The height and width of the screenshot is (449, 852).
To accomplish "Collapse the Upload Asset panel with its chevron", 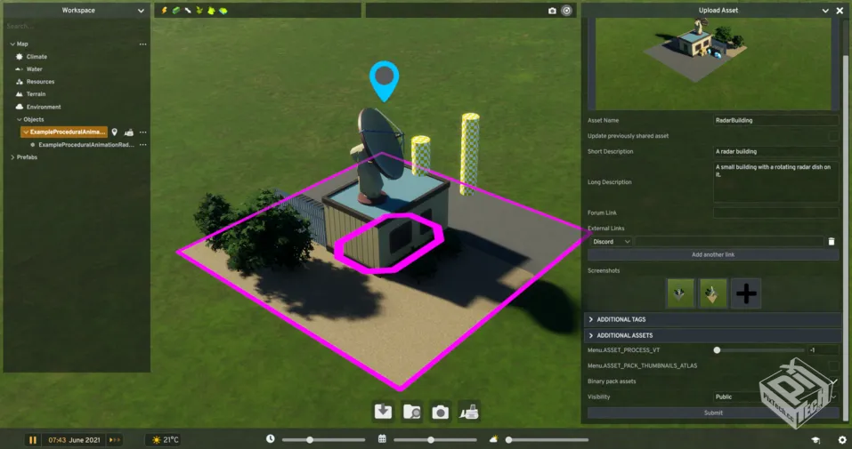I will 825,11.
